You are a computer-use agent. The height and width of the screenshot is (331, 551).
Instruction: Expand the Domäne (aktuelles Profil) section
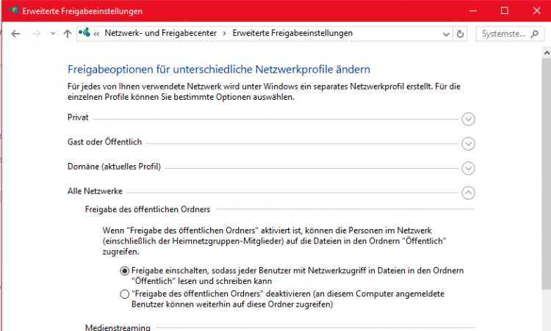468,168
